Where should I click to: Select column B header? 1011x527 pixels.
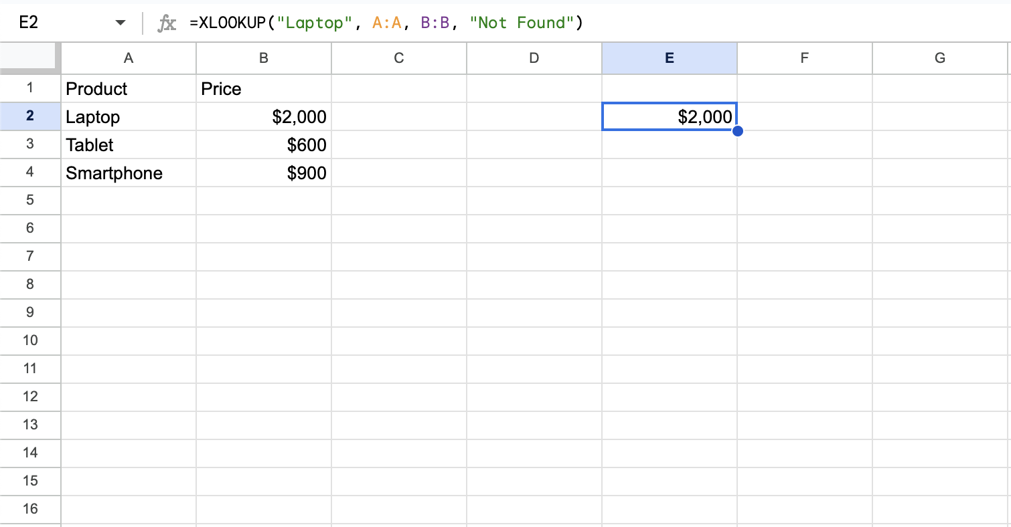(264, 58)
